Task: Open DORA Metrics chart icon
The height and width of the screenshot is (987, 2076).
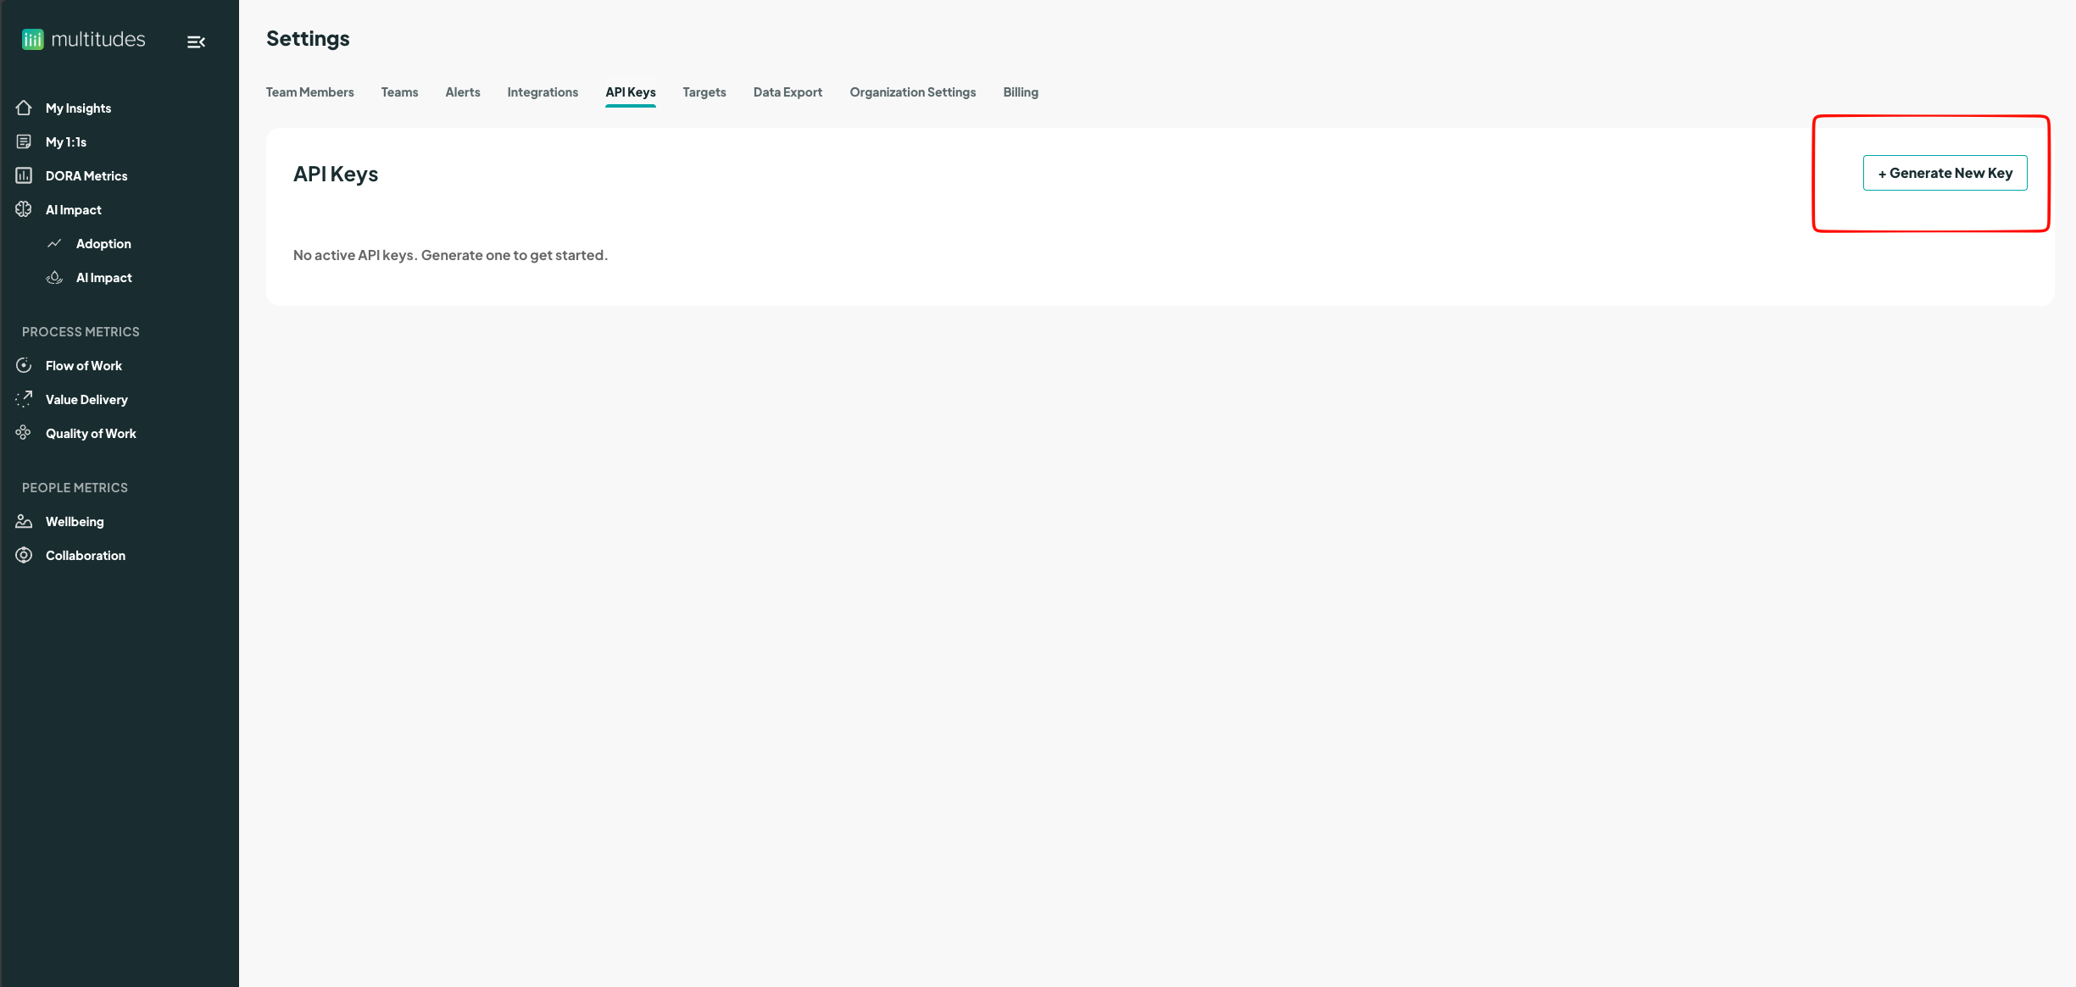Action: tap(24, 175)
